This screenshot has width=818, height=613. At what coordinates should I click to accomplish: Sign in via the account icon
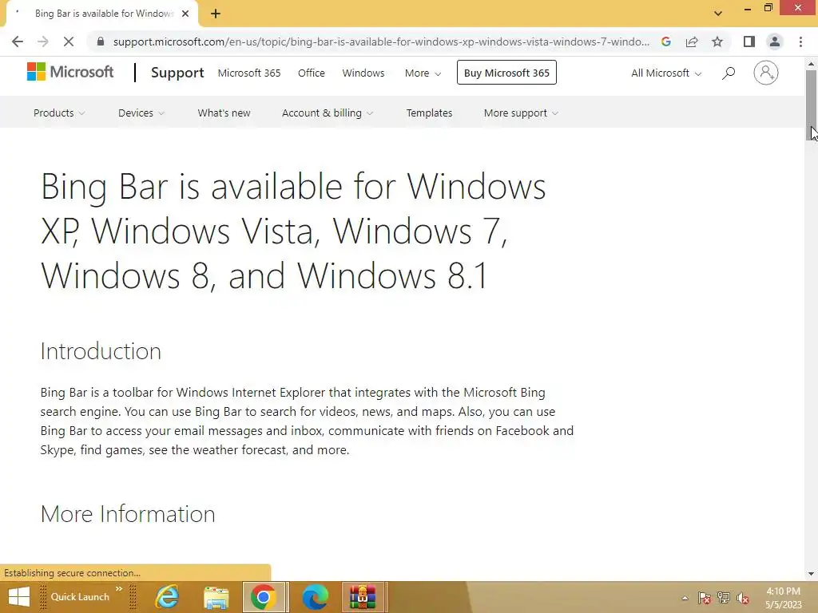click(766, 73)
